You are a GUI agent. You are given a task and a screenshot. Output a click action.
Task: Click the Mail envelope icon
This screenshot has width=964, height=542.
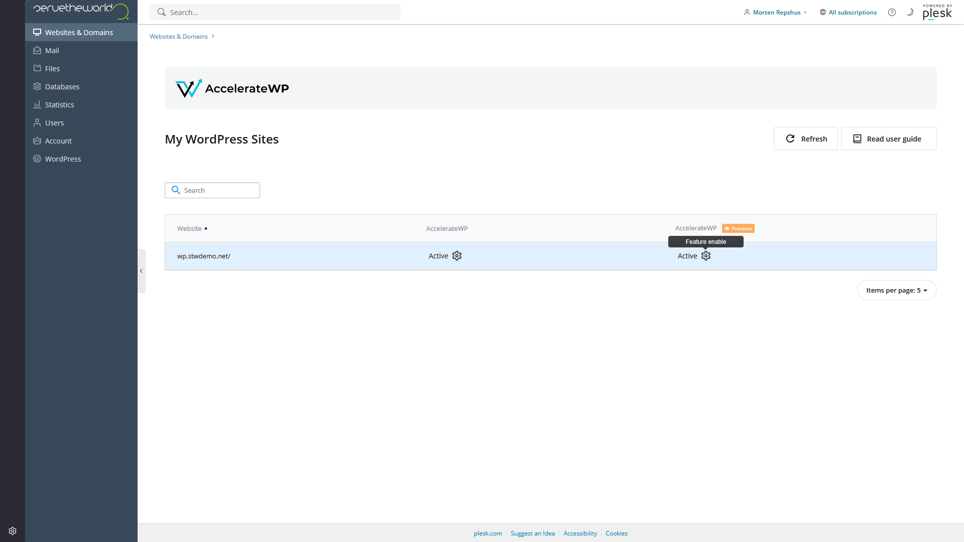pyautogui.click(x=37, y=50)
